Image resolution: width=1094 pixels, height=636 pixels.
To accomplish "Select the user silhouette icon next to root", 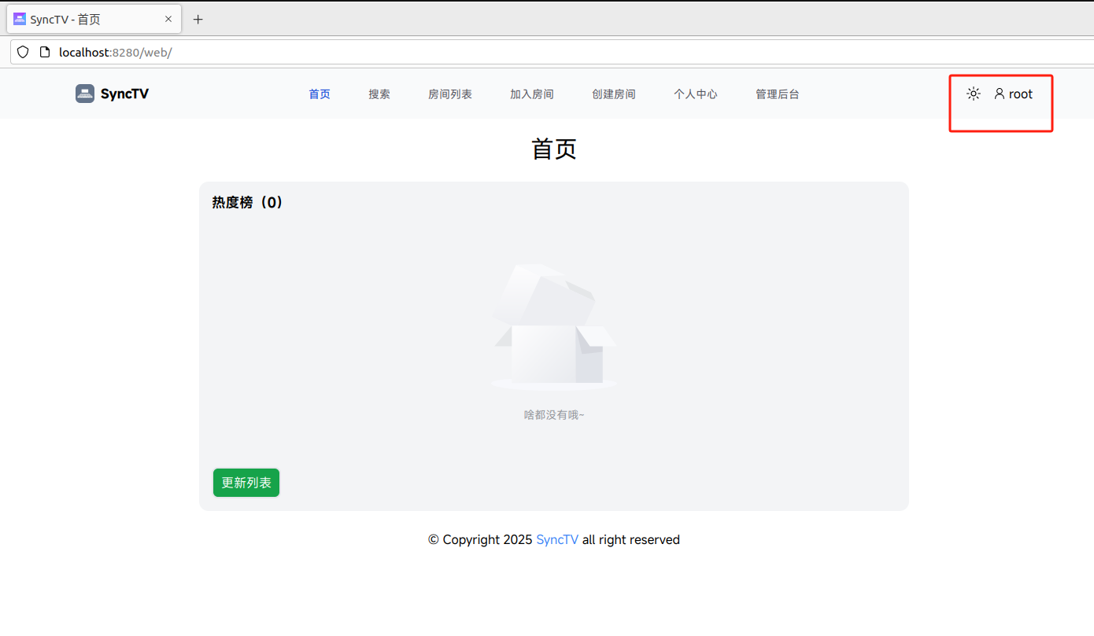I will point(998,94).
